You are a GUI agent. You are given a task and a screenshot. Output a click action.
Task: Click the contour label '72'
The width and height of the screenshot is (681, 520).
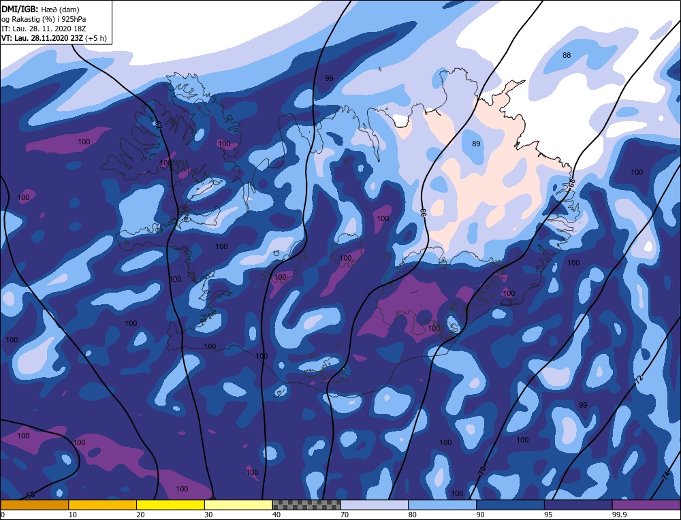click(x=639, y=379)
